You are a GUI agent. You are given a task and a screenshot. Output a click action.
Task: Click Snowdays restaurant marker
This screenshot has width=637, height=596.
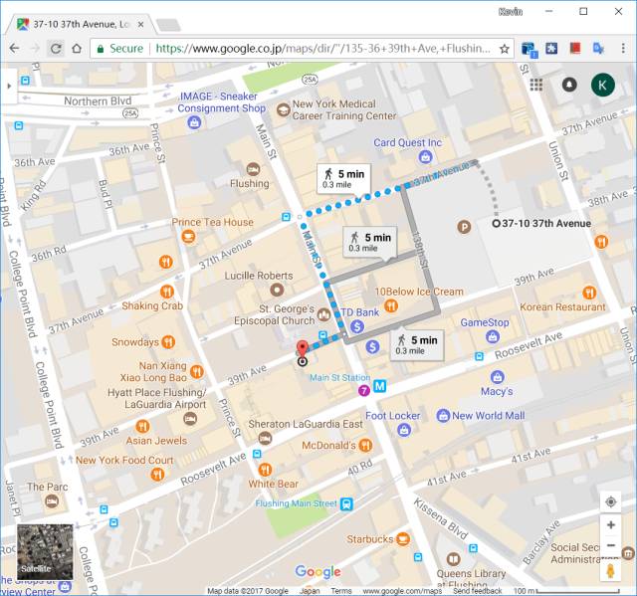coord(168,342)
